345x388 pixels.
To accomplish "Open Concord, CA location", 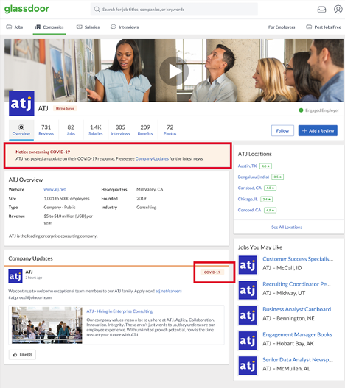I will pyautogui.click(x=249, y=210).
